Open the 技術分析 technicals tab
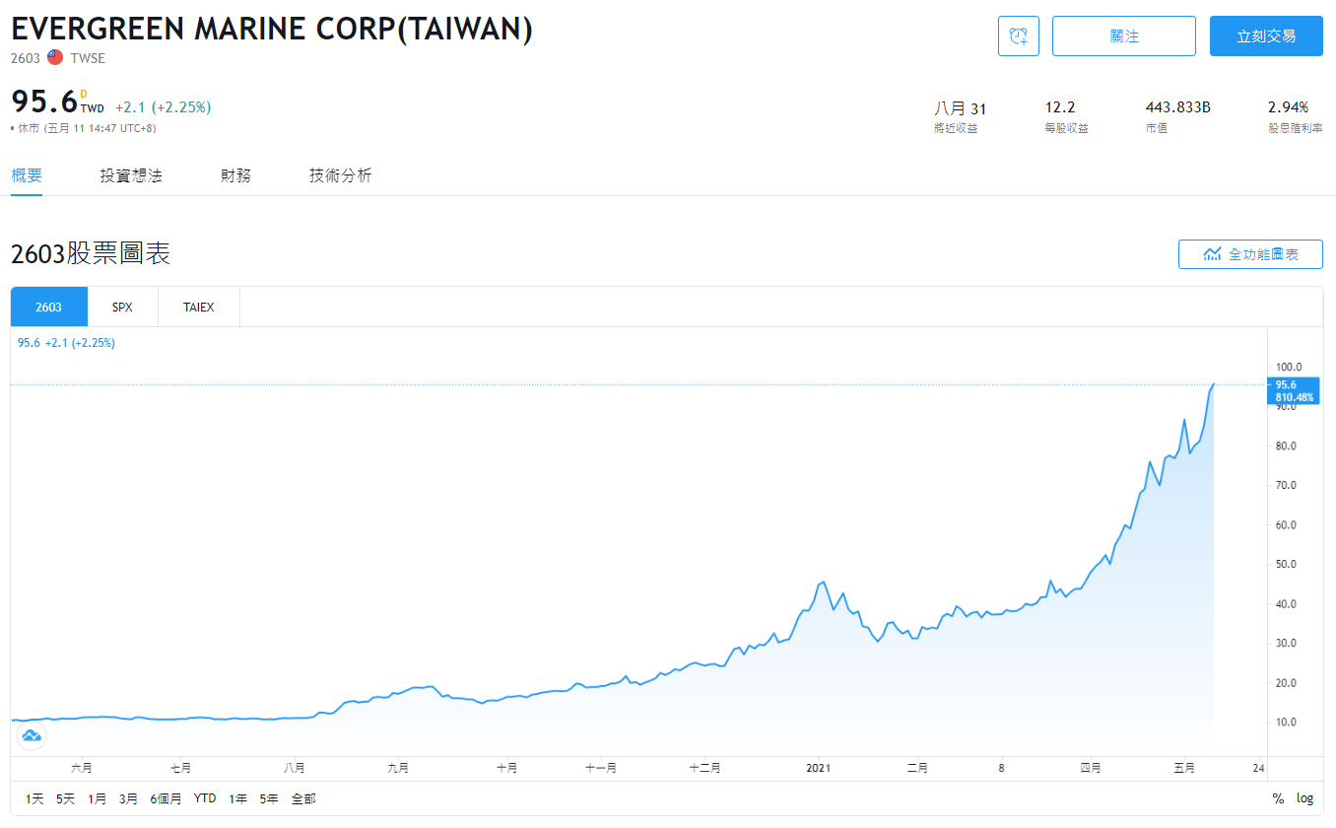 (x=340, y=175)
